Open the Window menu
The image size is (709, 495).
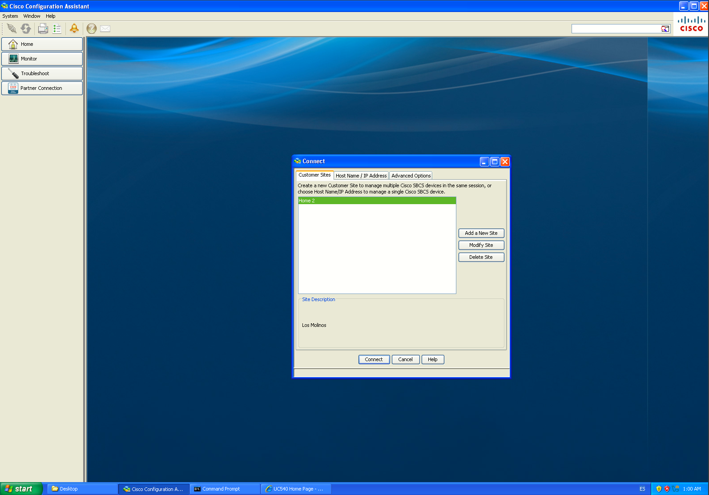pos(32,16)
